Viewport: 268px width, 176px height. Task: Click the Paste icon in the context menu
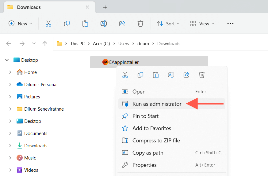pyautogui.click(x=156, y=75)
